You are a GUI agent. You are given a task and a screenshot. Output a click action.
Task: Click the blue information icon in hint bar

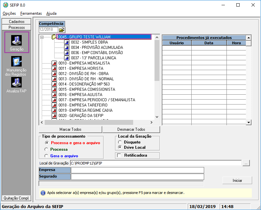43,193
